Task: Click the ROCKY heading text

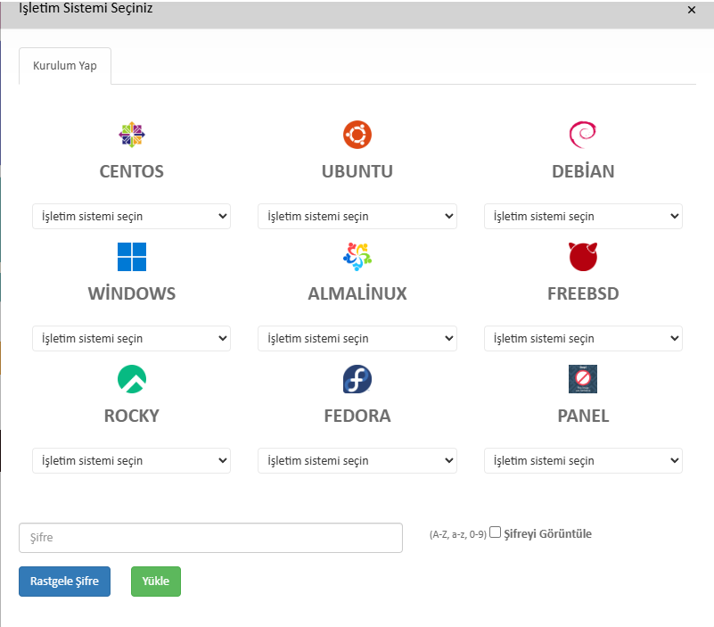Action: tap(132, 416)
